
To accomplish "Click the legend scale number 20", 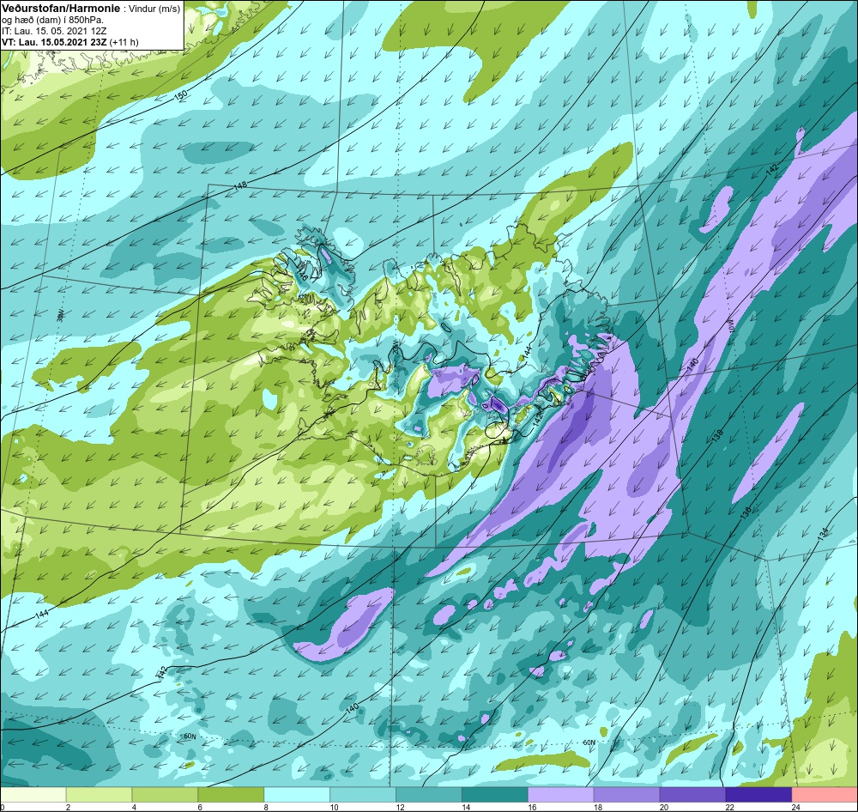I will point(664,807).
